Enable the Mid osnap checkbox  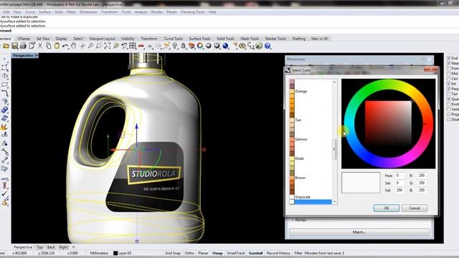pyautogui.click(x=449, y=73)
